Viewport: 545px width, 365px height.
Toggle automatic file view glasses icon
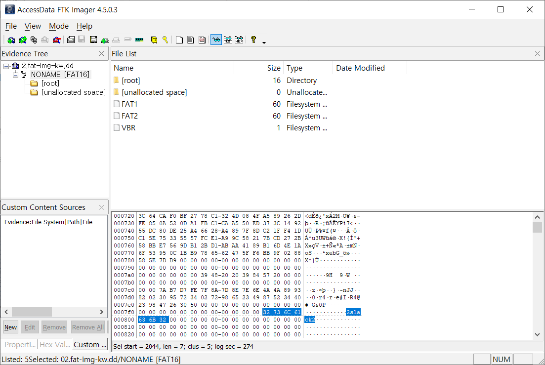[216, 40]
